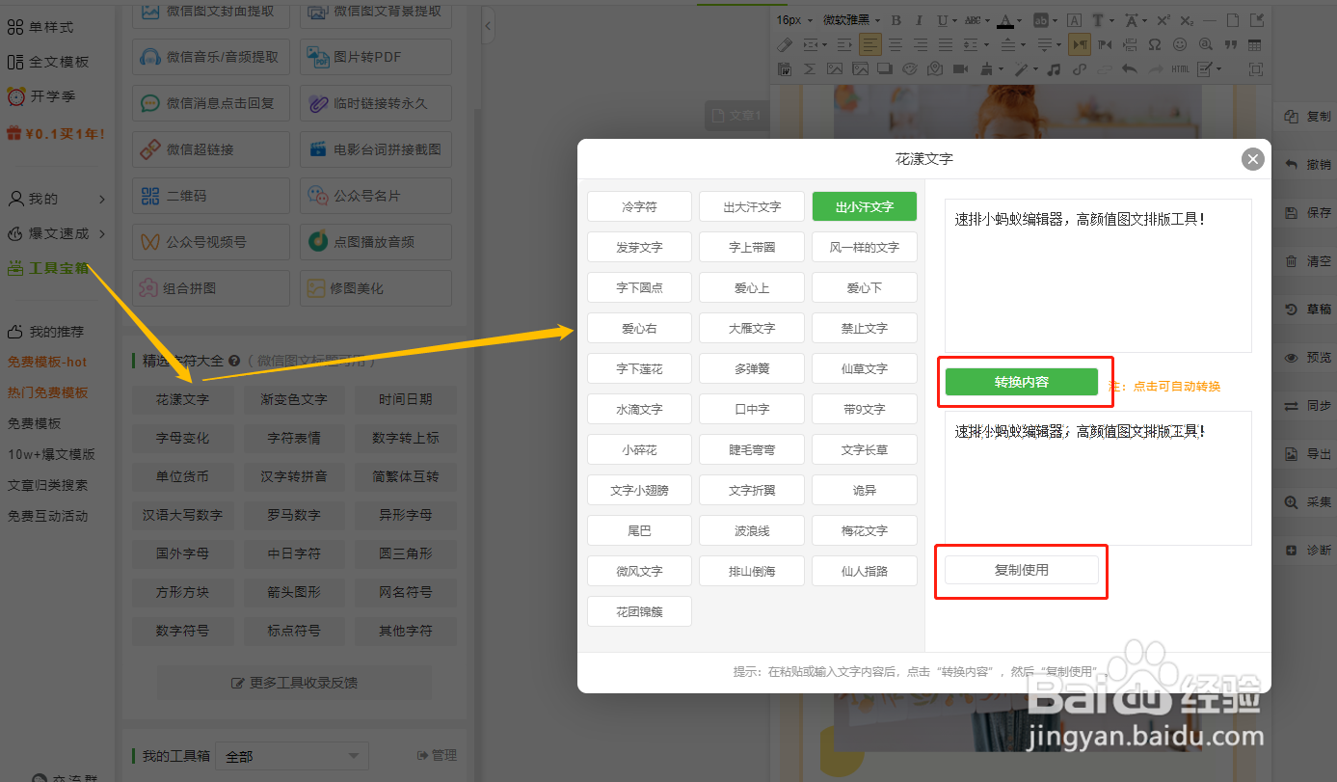1337x782 pixels.
Task: Open 开学季 in left sidebar
Action: [41, 96]
